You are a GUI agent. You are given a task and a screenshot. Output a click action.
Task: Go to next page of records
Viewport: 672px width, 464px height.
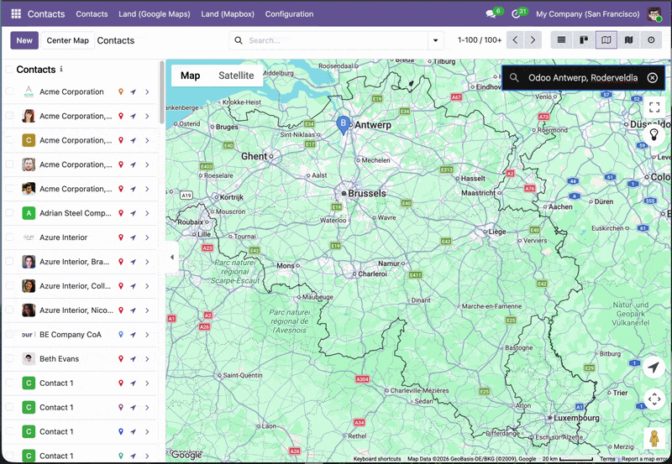point(533,39)
